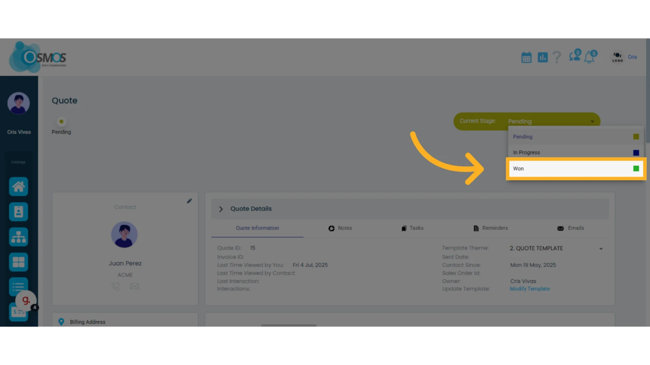Click the Pending olive color square
This screenshot has height=365, width=650.
[x=636, y=137]
